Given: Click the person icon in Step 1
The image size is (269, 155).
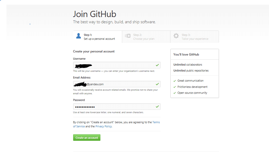Looking at the screenshot, I should pos(78,36).
